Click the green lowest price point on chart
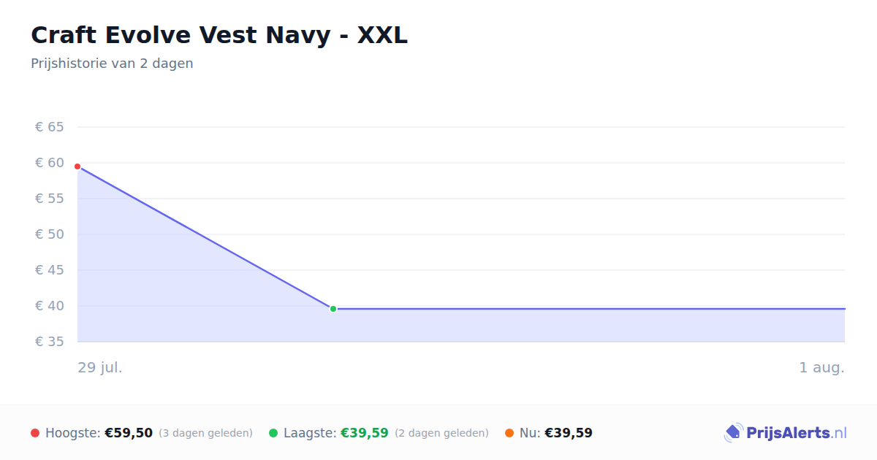 click(x=333, y=309)
